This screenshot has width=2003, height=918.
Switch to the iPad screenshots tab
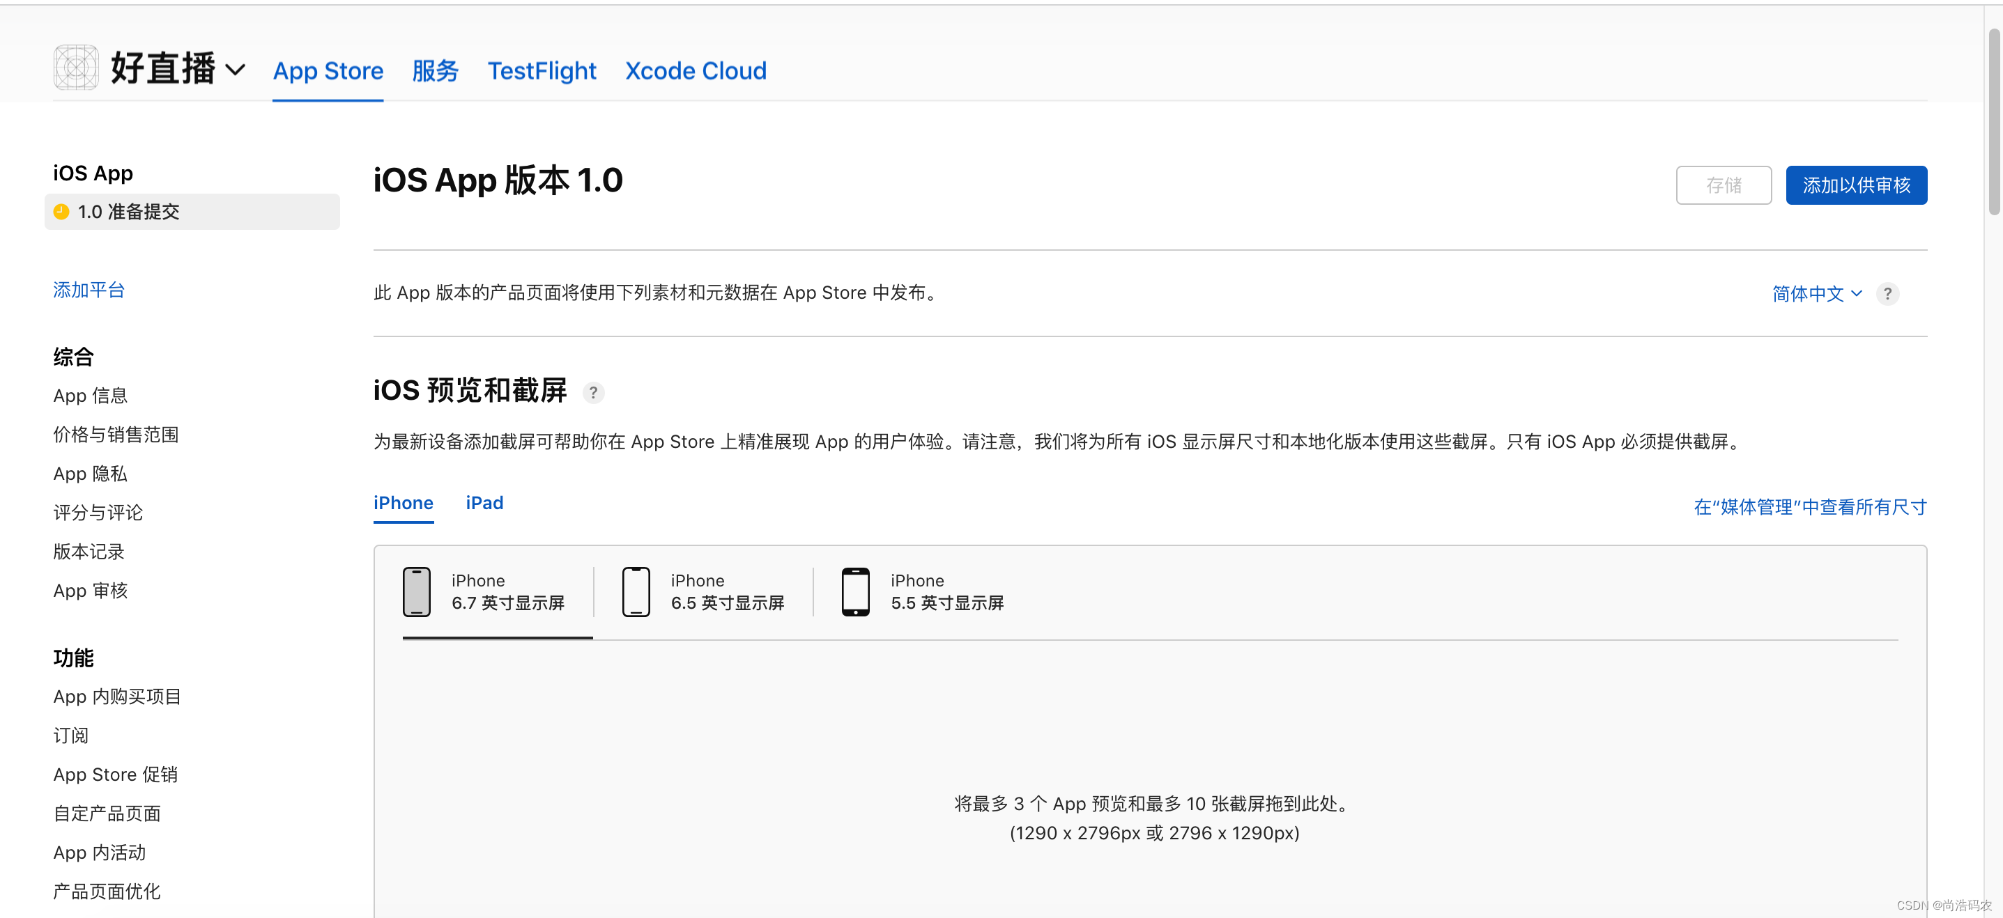(484, 503)
